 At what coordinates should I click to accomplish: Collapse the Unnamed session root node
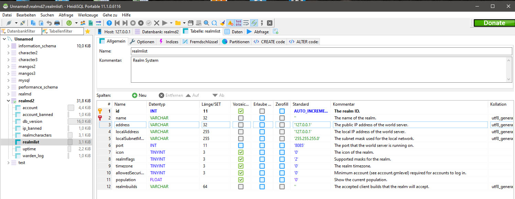tap(4, 39)
